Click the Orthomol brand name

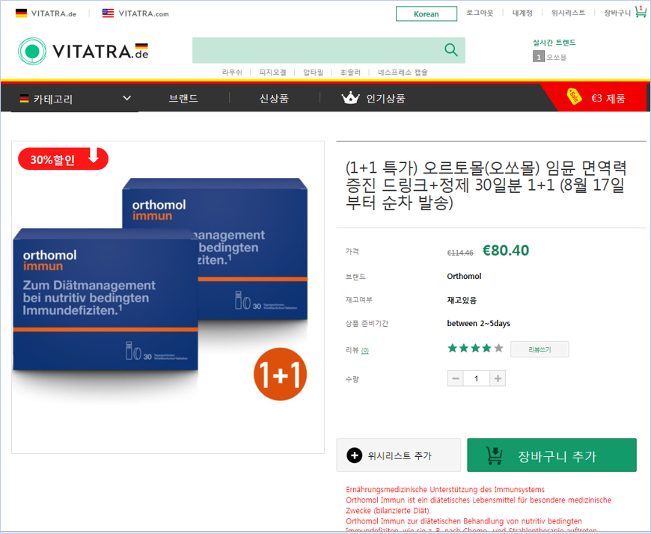pyautogui.click(x=464, y=276)
